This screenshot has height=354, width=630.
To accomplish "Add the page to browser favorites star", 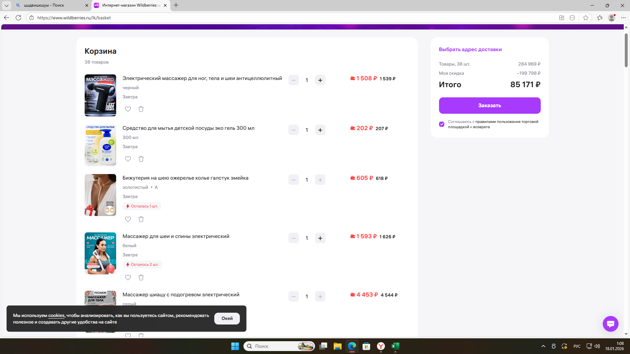I will point(586,18).
